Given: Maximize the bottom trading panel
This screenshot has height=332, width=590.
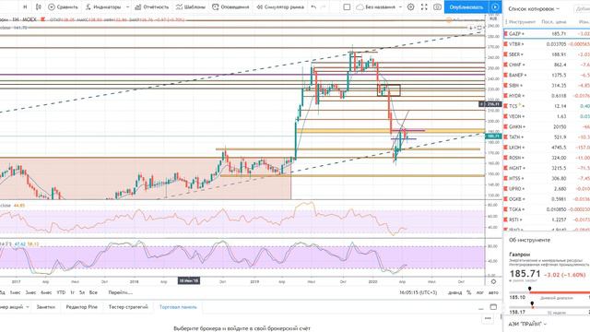Looking at the screenshot, I should coord(493,307).
